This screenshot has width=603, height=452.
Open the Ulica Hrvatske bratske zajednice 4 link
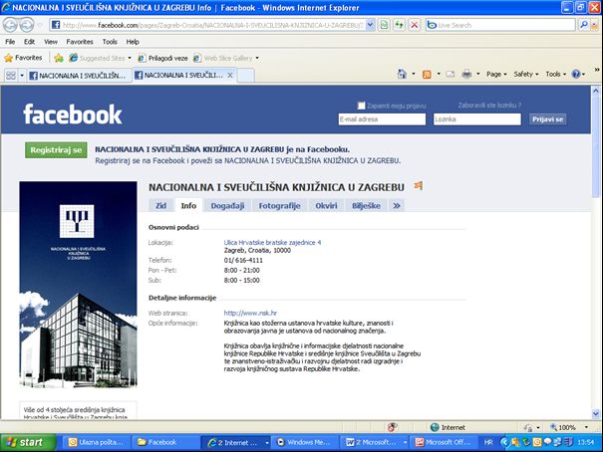tap(272, 242)
